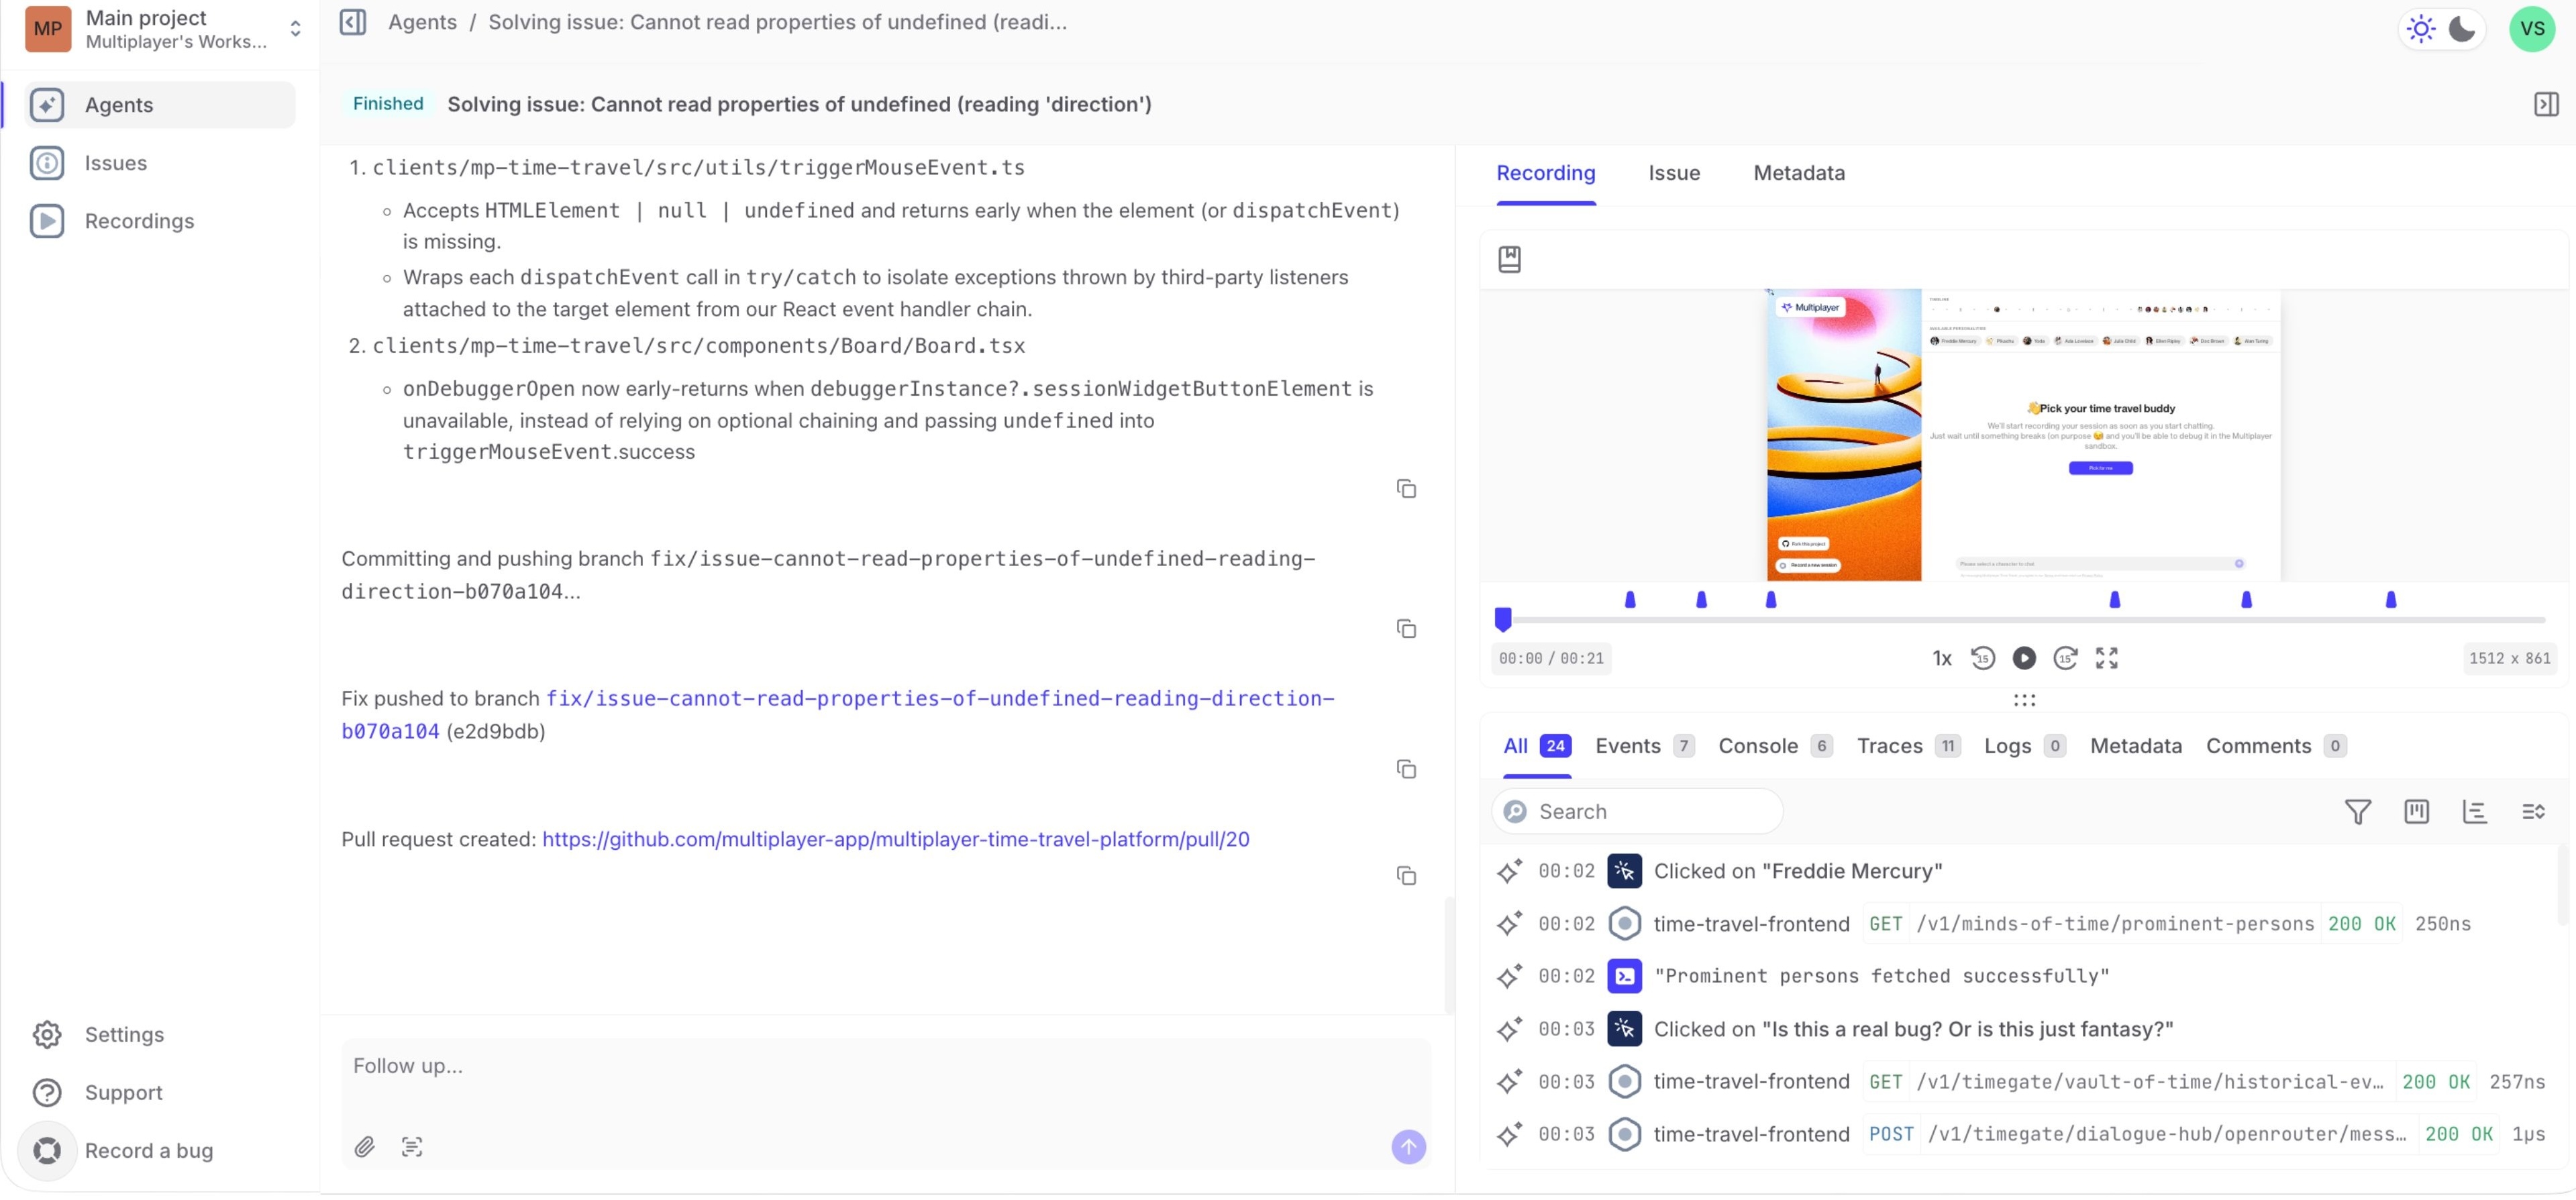Click the panel resize dots handle
The image size is (2576, 1200).
click(2023, 700)
